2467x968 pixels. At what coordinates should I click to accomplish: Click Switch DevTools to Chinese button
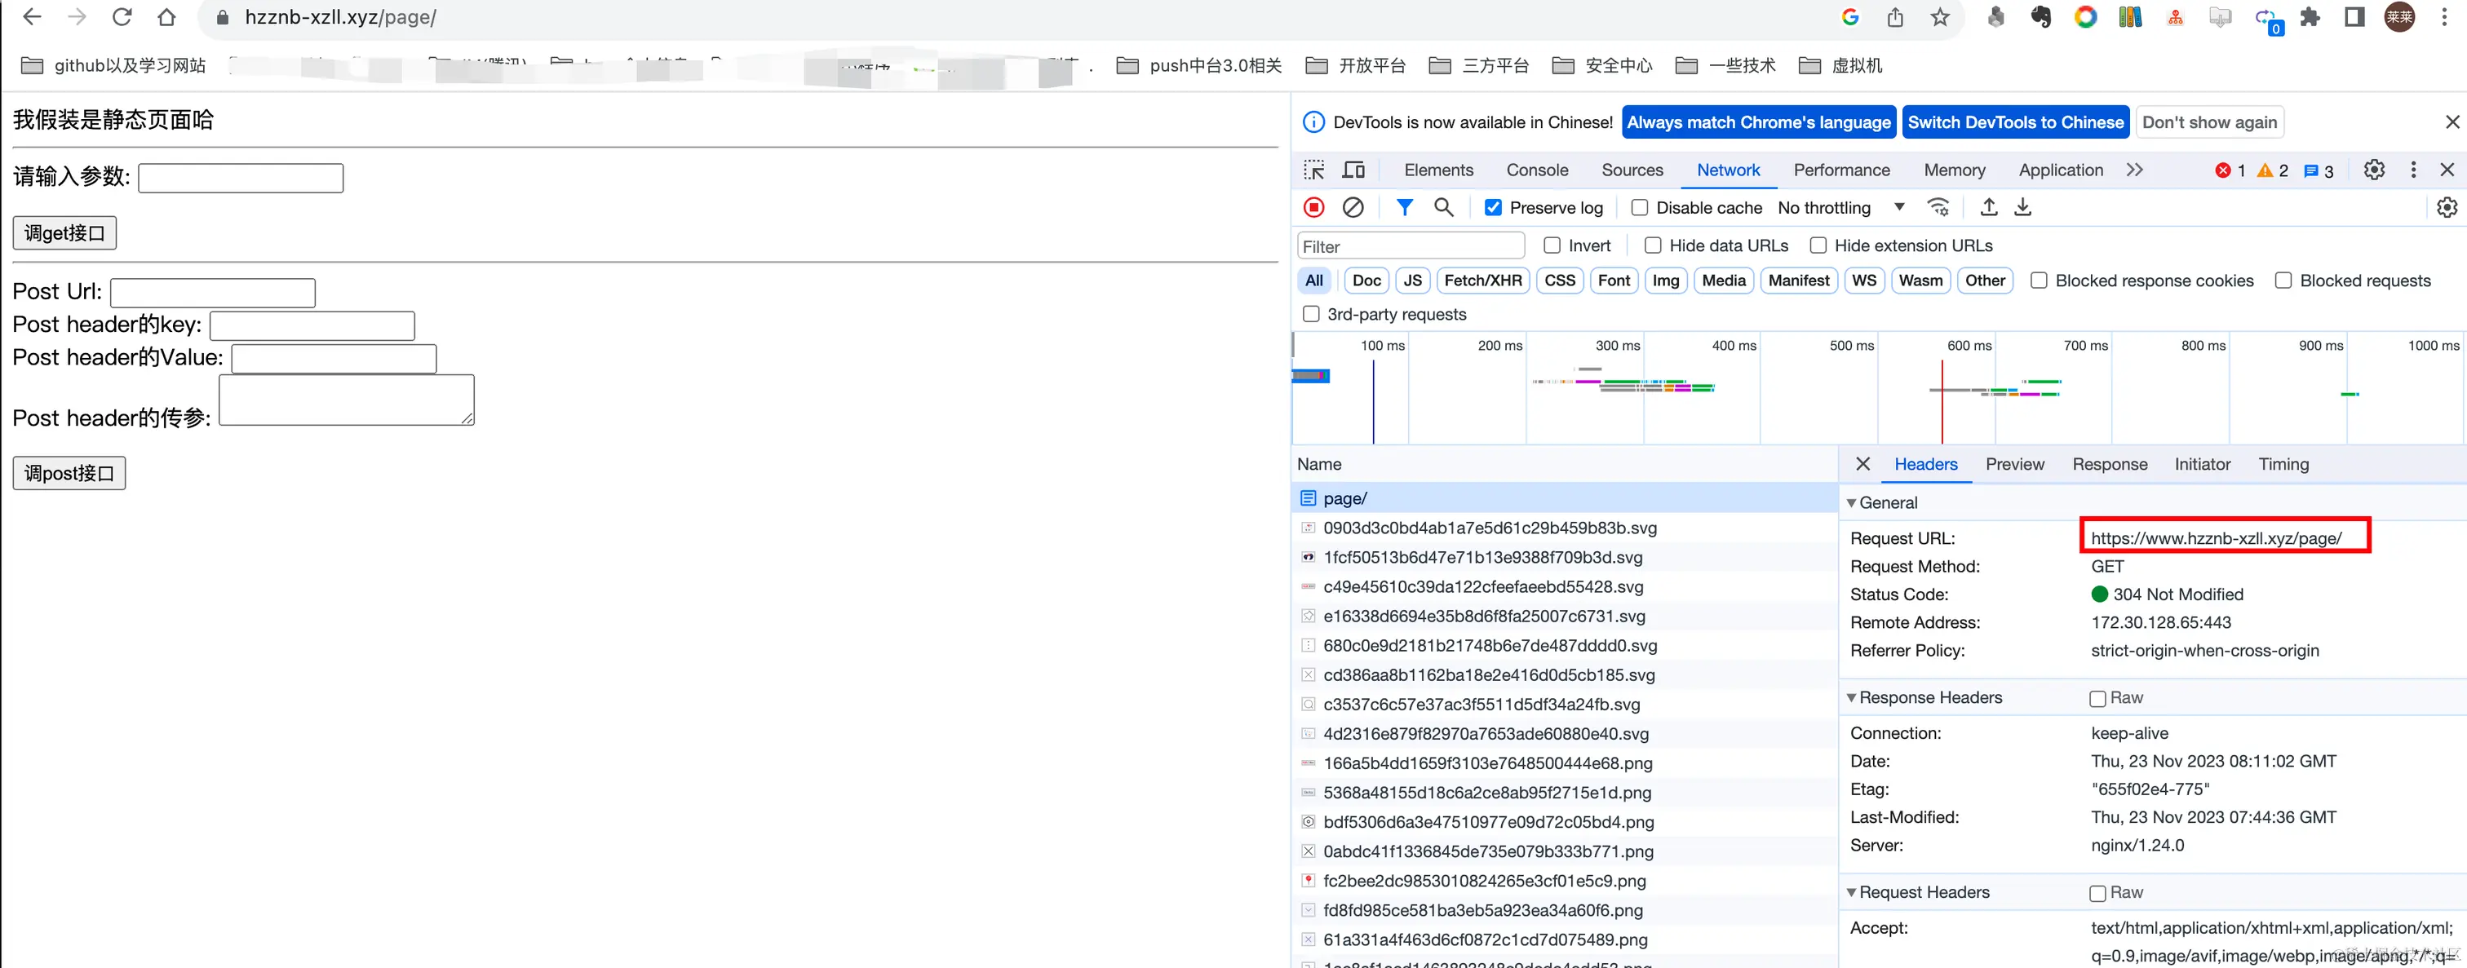pos(2015,122)
